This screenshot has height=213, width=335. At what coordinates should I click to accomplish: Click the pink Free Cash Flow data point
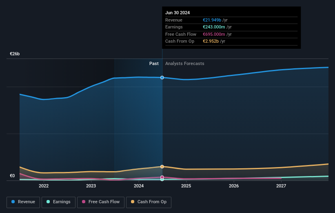(x=162, y=177)
